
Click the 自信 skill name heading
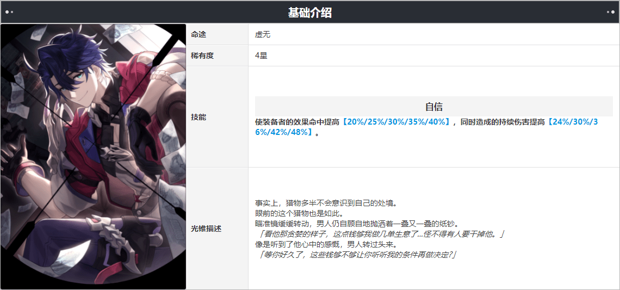coord(434,107)
